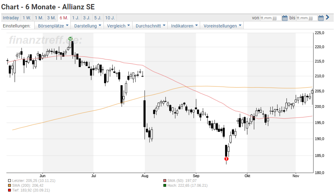Click the 'Chart - 6 Monate - Allianz SE' heading
The height and width of the screenshot is (193, 335).
[x=48, y=7]
